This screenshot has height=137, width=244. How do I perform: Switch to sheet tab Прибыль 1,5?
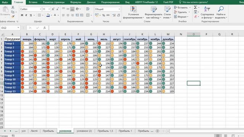[x=105, y=131]
